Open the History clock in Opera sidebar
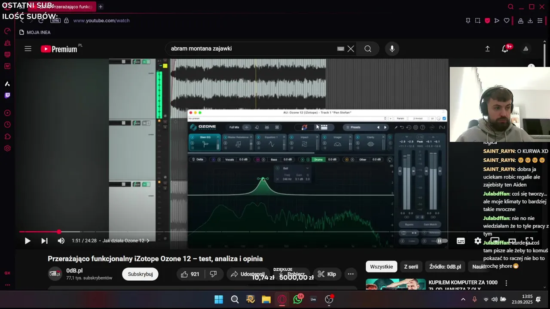 7,125
